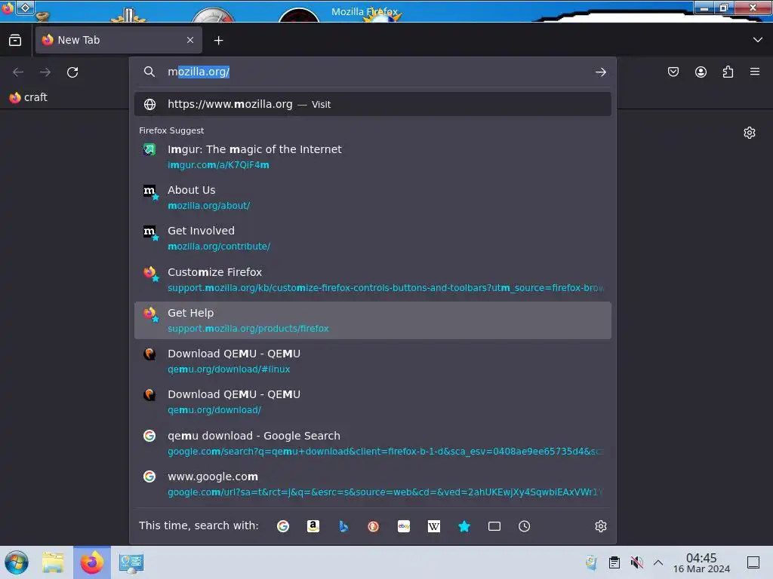Screen dimensions: 773x579
Task: Search in open Tabs icon
Action: [494, 526]
